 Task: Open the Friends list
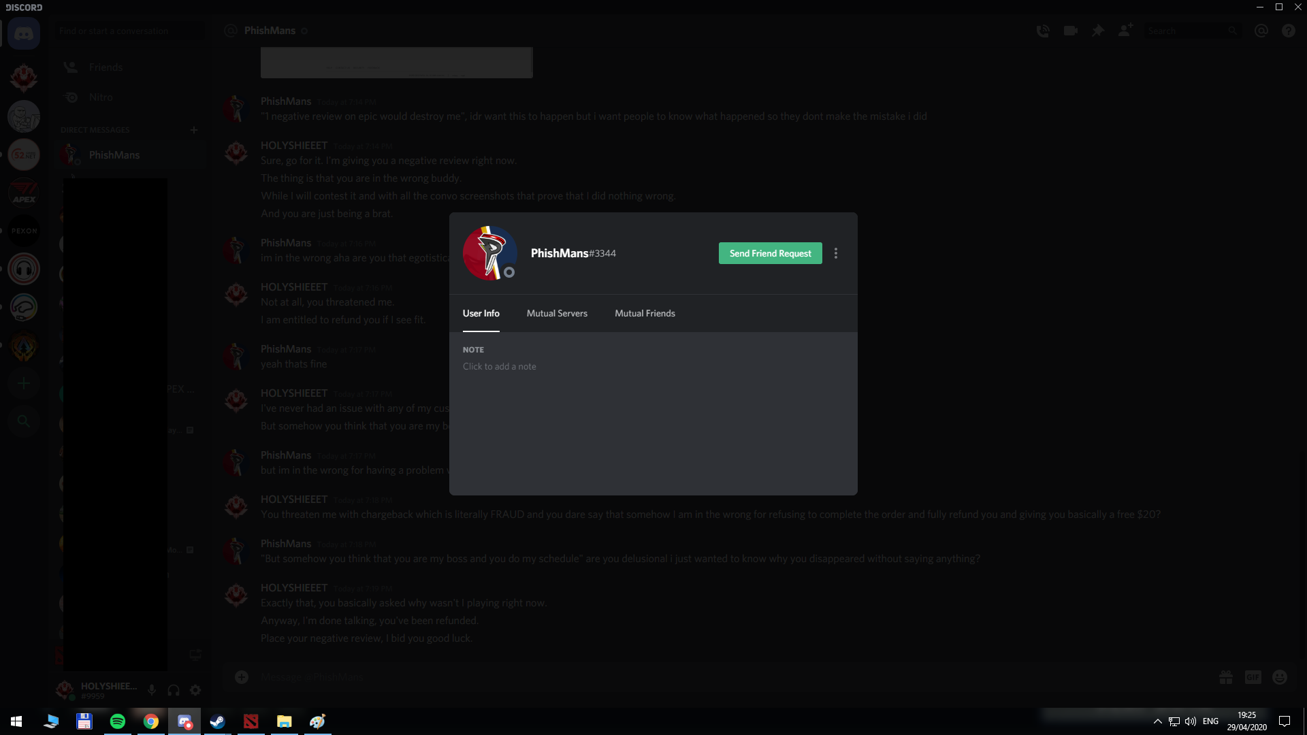[x=129, y=67]
